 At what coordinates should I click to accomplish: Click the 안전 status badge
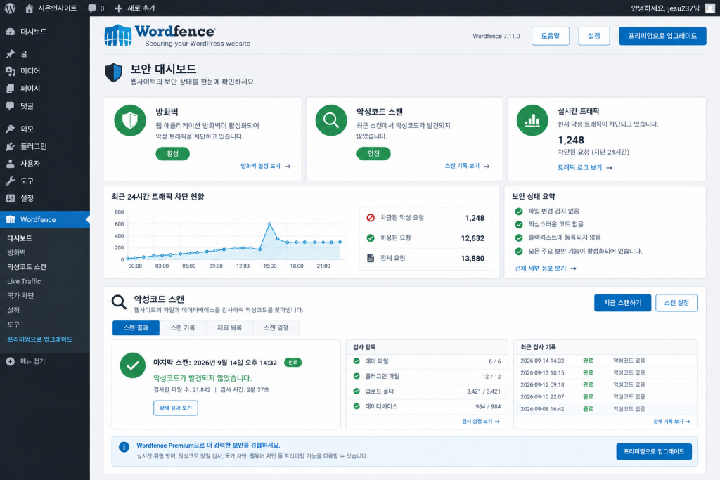point(373,154)
